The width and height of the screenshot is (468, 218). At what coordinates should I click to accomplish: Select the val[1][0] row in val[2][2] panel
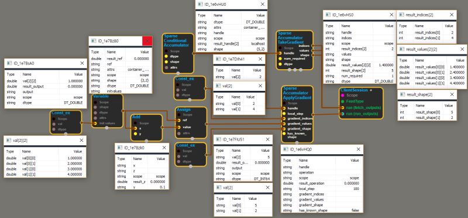tap(45, 169)
